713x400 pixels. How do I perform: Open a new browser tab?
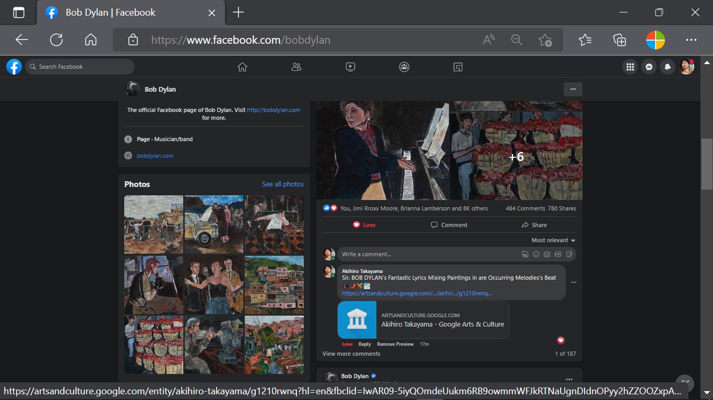238,12
